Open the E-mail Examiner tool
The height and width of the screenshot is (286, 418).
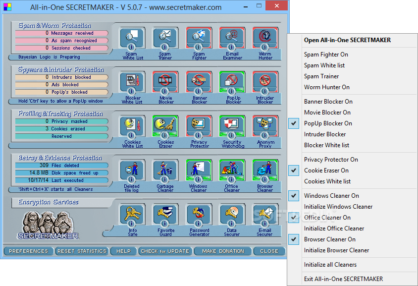232,38
